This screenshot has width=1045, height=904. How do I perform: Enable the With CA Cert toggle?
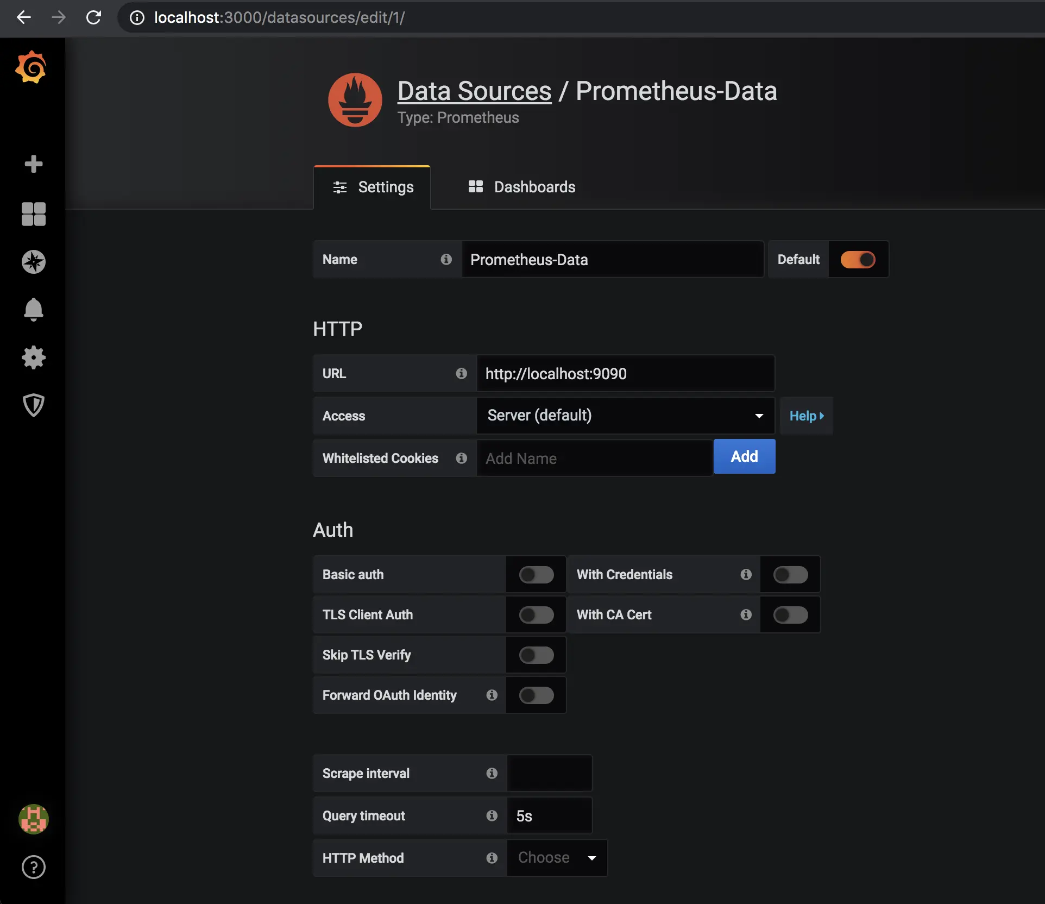791,614
